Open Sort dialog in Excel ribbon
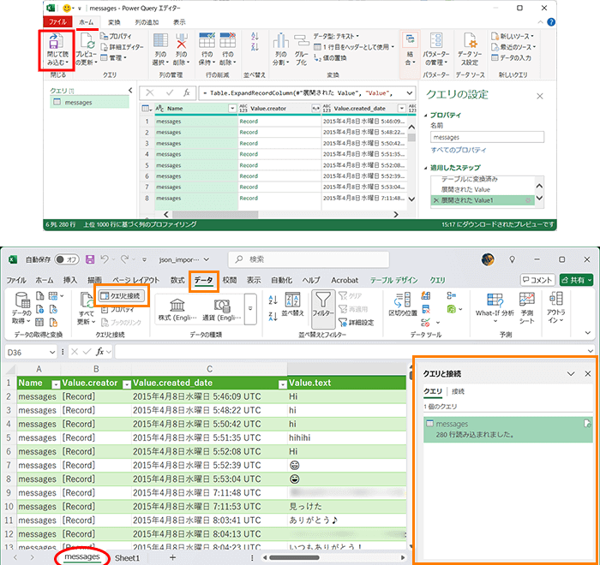The image size is (600, 565). point(293,305)
